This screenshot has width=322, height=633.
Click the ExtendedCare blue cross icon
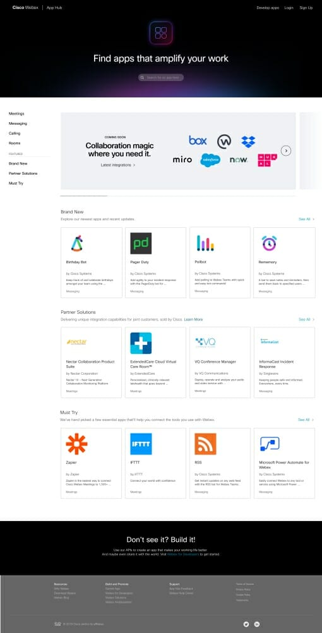click(141, 343)
